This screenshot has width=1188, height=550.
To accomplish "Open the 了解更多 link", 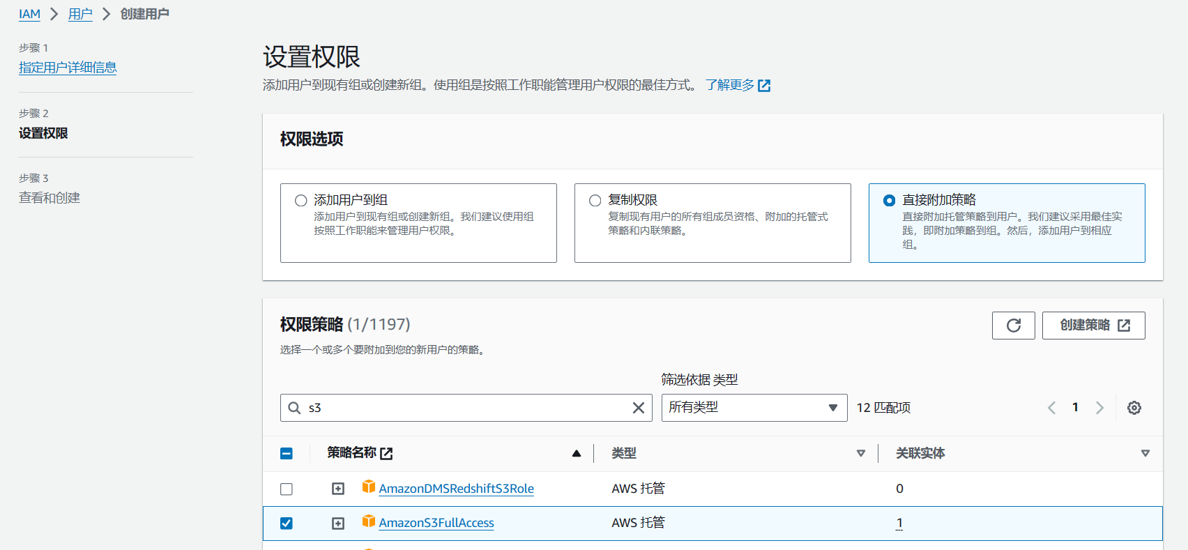I will (x=730, y=85).
